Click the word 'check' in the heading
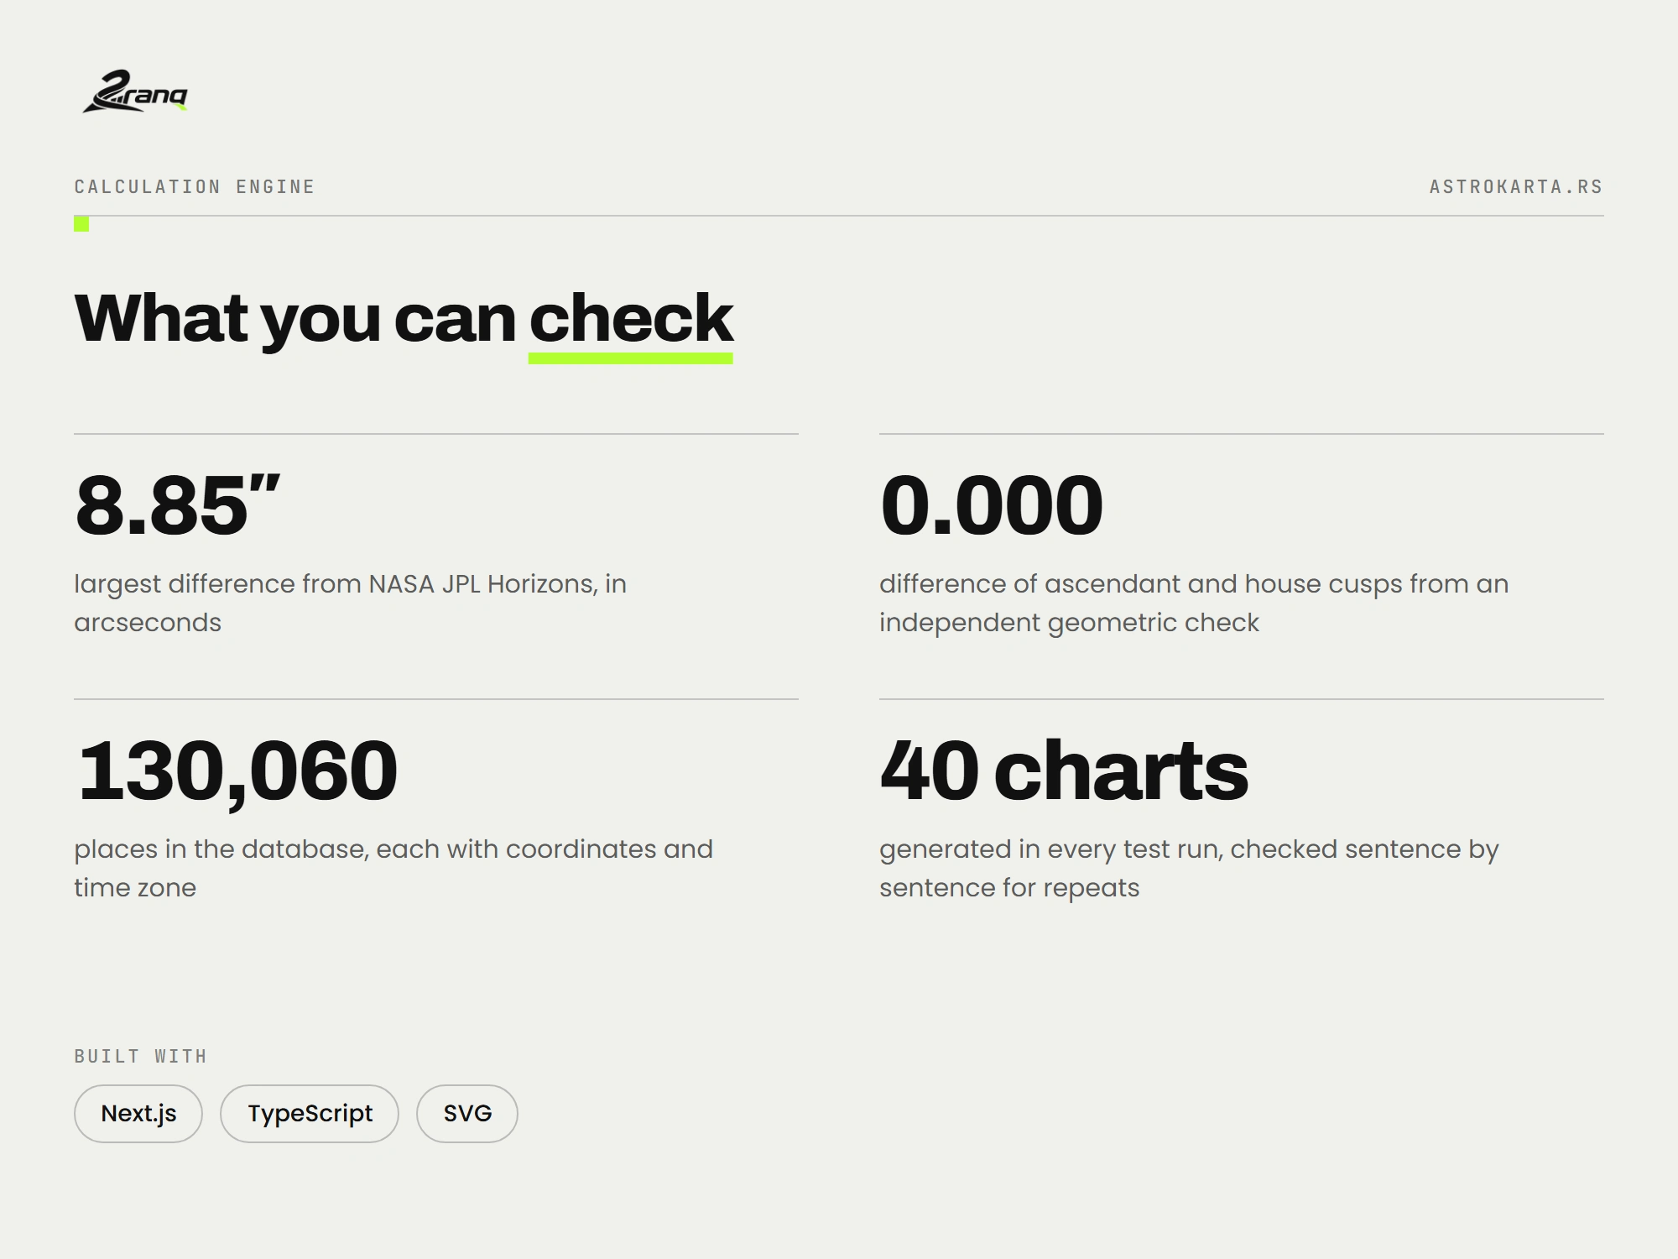The height and width of the screenshot is (1259, 1678). pos(631,318)
